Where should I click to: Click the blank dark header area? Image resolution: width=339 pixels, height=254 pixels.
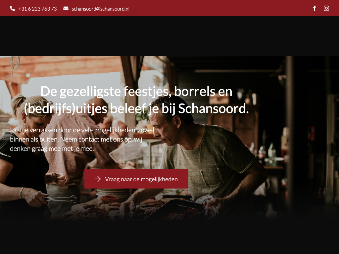click(x=169, y=36)
